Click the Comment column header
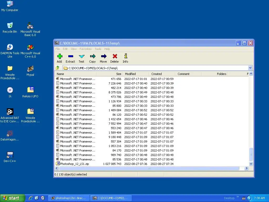Screen dimensions: 269x202 click(x=188, y=74)
